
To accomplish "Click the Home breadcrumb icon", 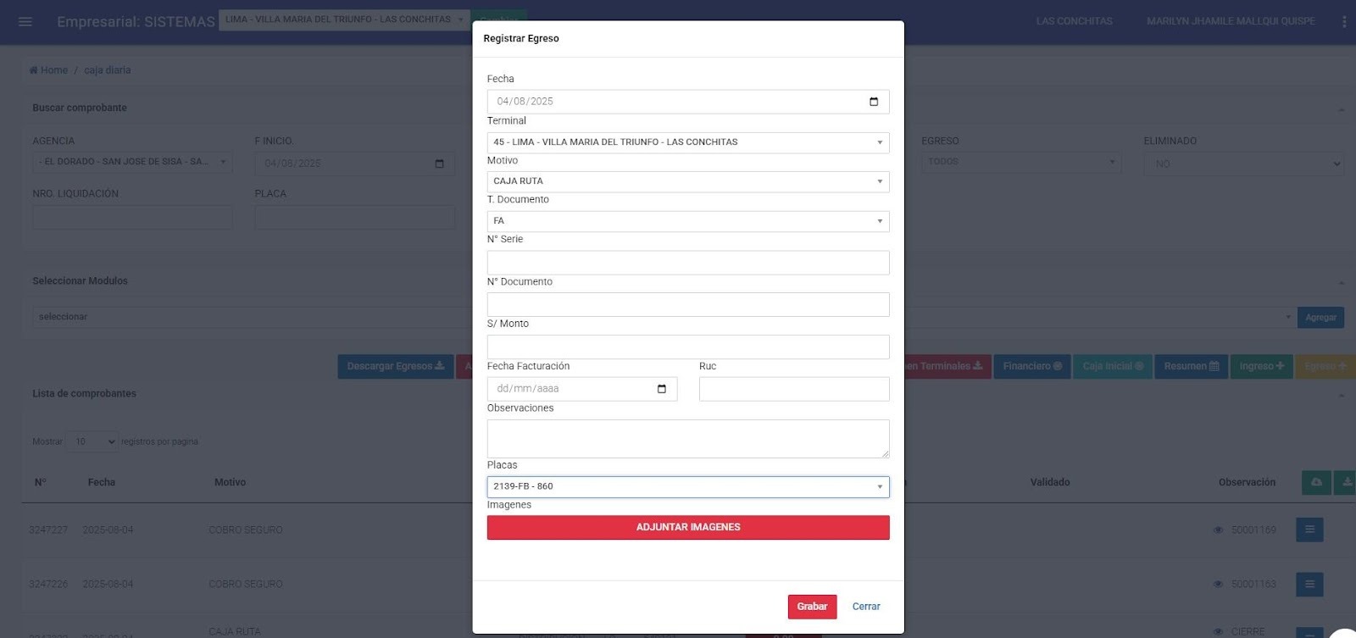I will [x=34, y=70].
